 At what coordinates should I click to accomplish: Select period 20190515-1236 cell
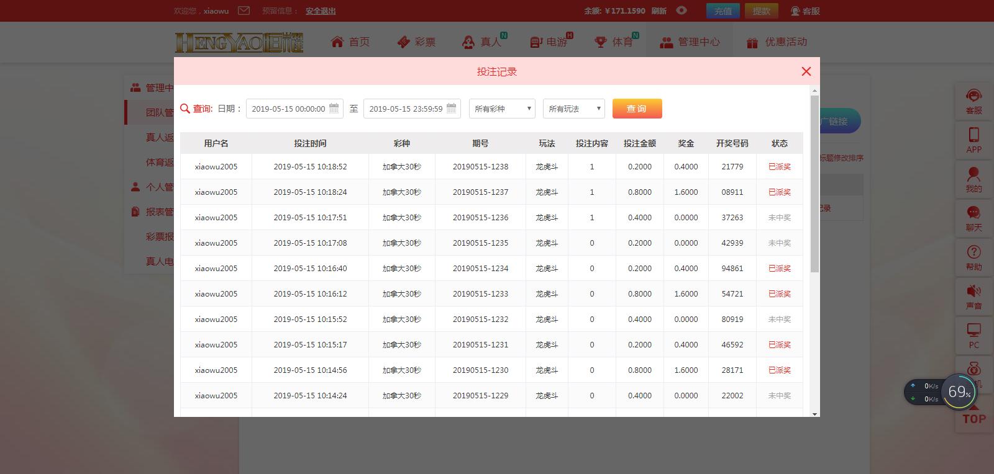(480, 218)
